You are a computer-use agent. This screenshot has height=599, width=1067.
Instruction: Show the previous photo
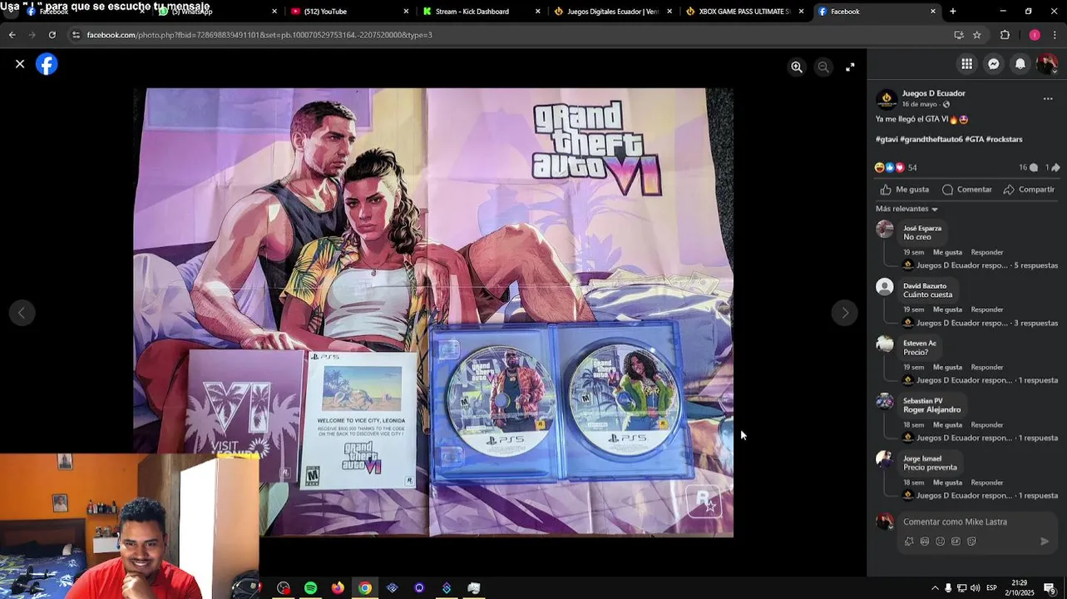coord(22,313)
